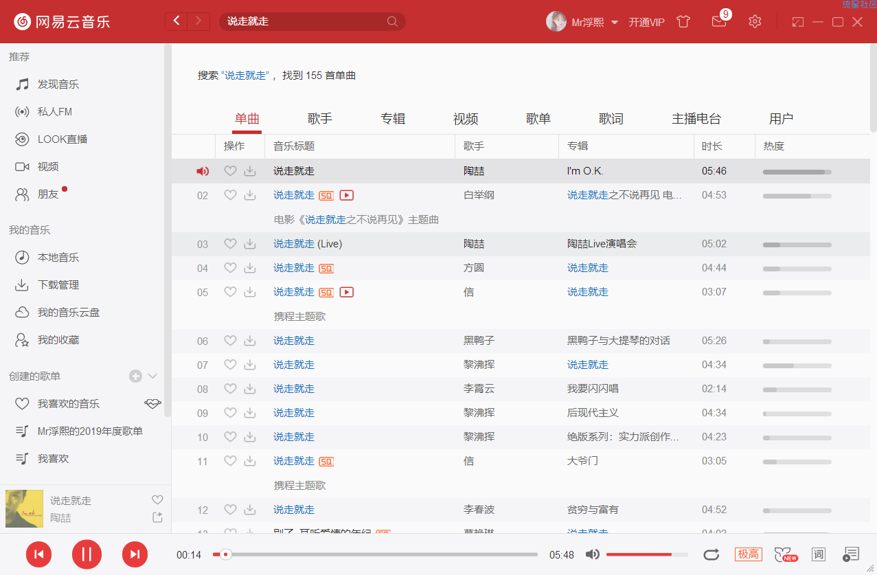The width and height of the screenshot is (877, 575).
Task: Switch to 专辑 tab
Action: point(393,119)
